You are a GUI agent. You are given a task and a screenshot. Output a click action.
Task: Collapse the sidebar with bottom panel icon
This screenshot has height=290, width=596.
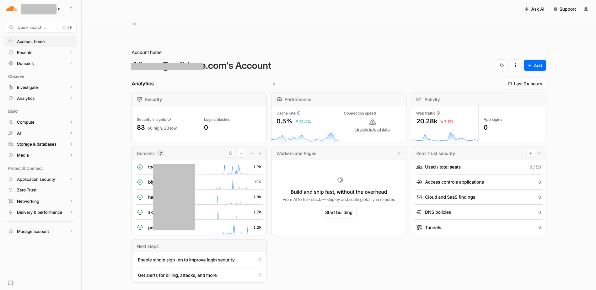coord(10,283)
